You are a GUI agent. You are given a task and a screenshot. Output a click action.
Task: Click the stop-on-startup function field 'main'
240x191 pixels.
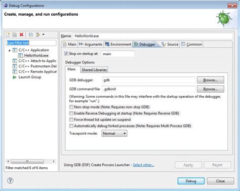118,54
